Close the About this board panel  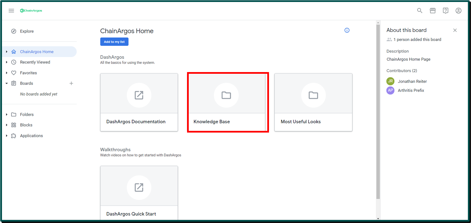point(455,30)
